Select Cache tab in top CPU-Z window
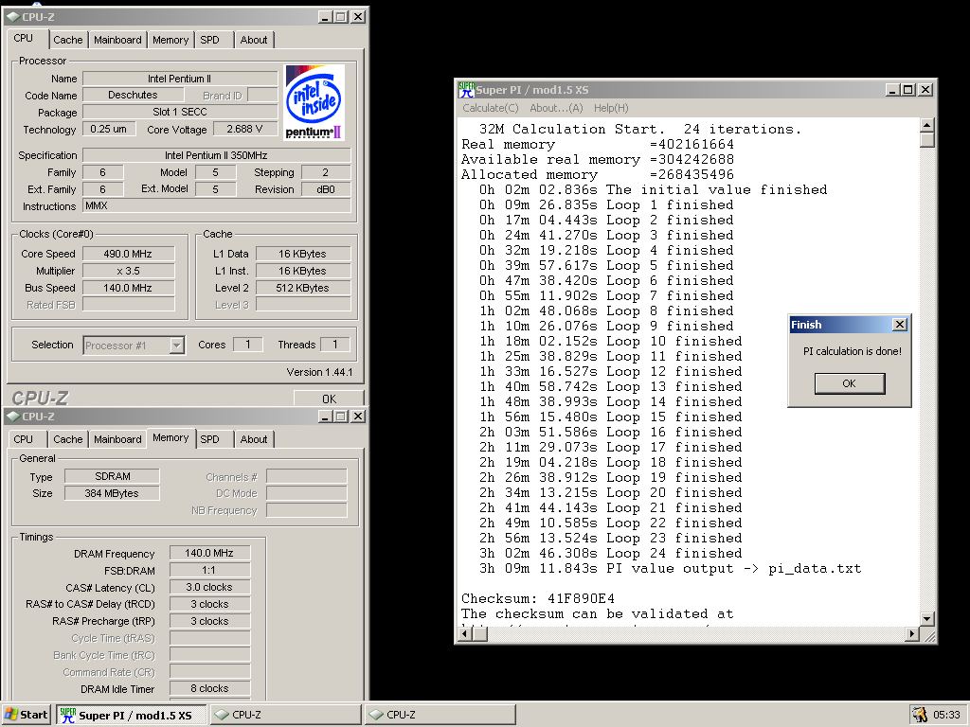 [68, 40]
